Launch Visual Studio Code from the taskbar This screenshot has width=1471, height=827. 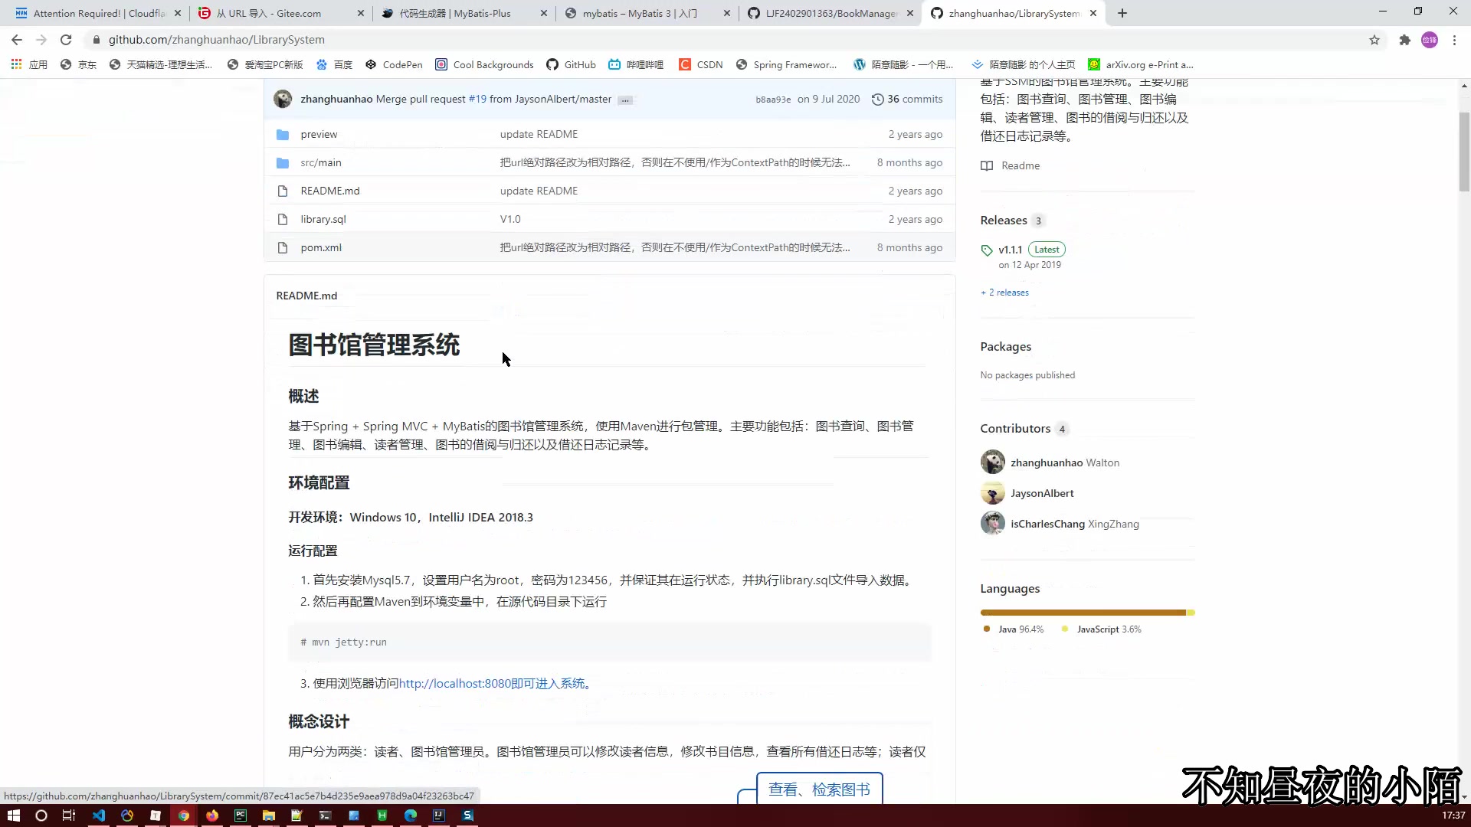99,815
